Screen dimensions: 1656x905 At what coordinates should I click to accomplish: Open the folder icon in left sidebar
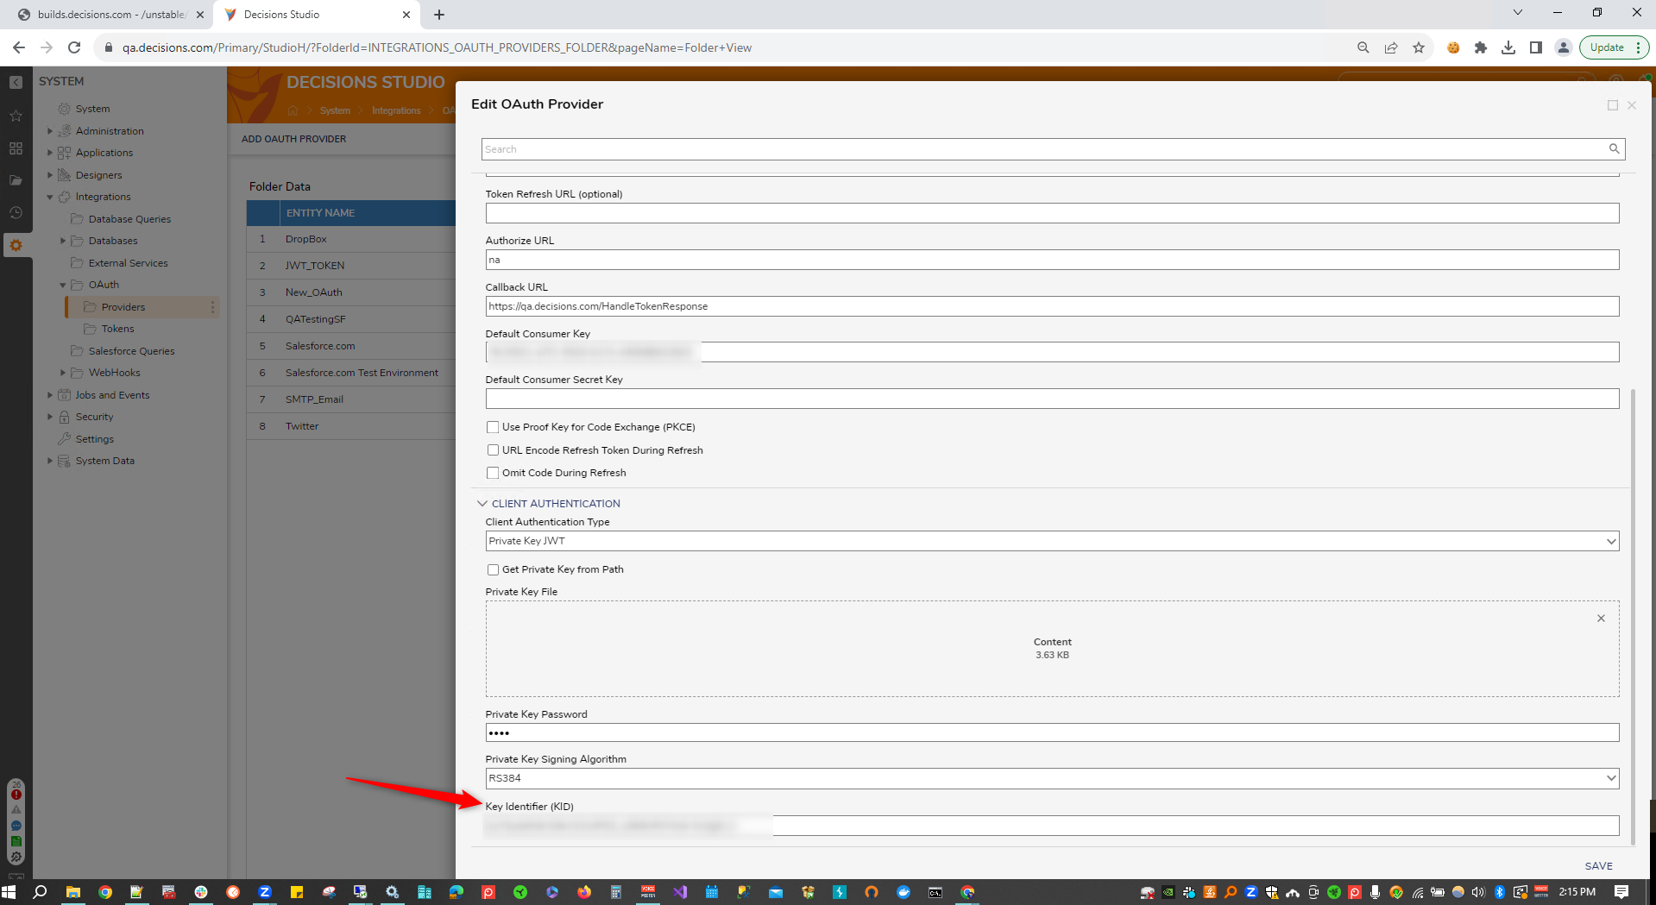point(16,180)
